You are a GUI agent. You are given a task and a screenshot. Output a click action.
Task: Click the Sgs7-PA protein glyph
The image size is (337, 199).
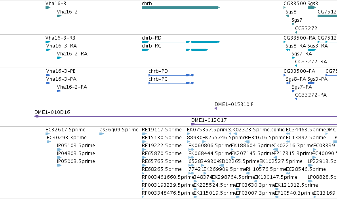pyautogui.click(x=293, y=91)
